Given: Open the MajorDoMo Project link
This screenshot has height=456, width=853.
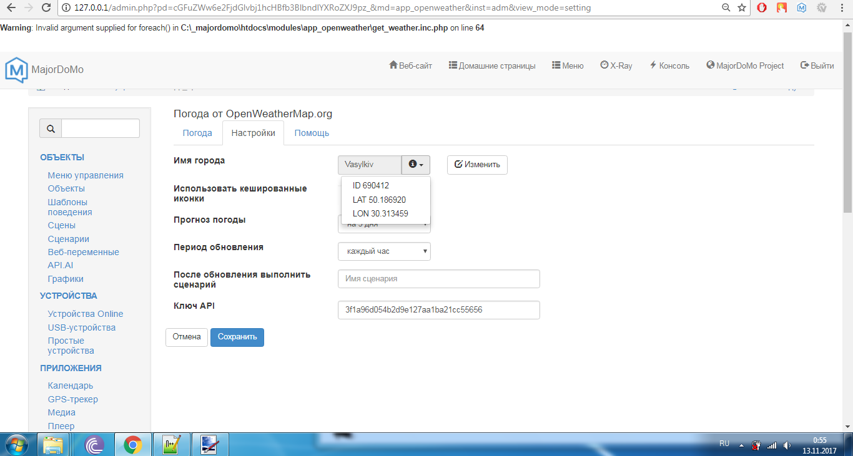Looking at the screenshot, I should tap(745, 65).
